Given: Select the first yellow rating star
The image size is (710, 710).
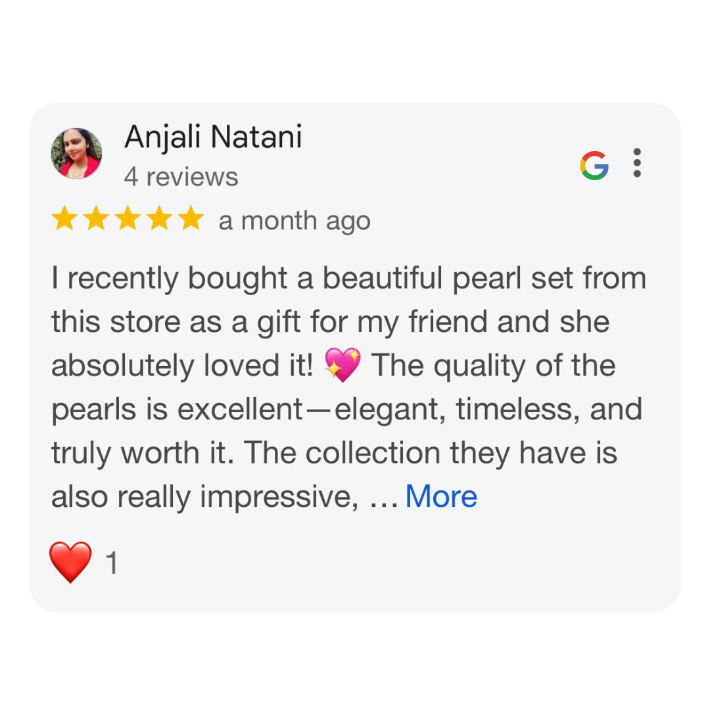Looking at the screenshot, I should (64, 218).
